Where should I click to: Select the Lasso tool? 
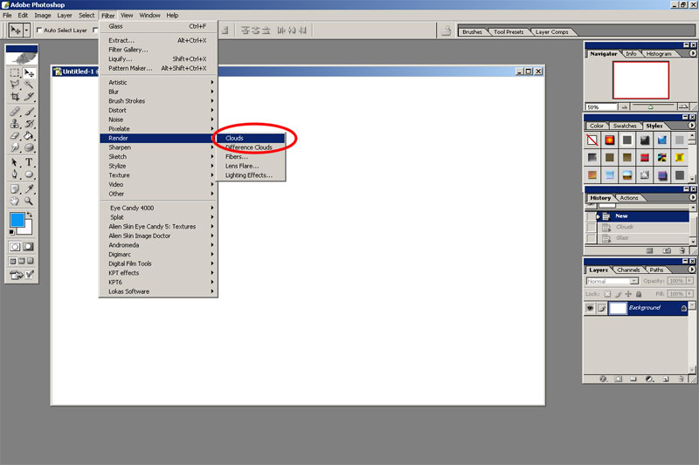pos(15,84)
